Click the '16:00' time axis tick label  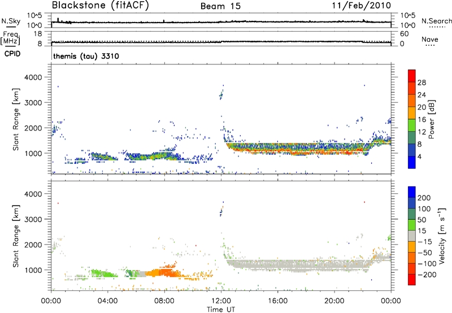277,301
